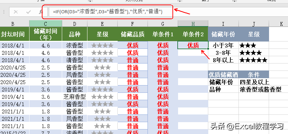Select the 芝麻香型 cell
This screenshot has width=288, height=134.
tap(74, 97)
